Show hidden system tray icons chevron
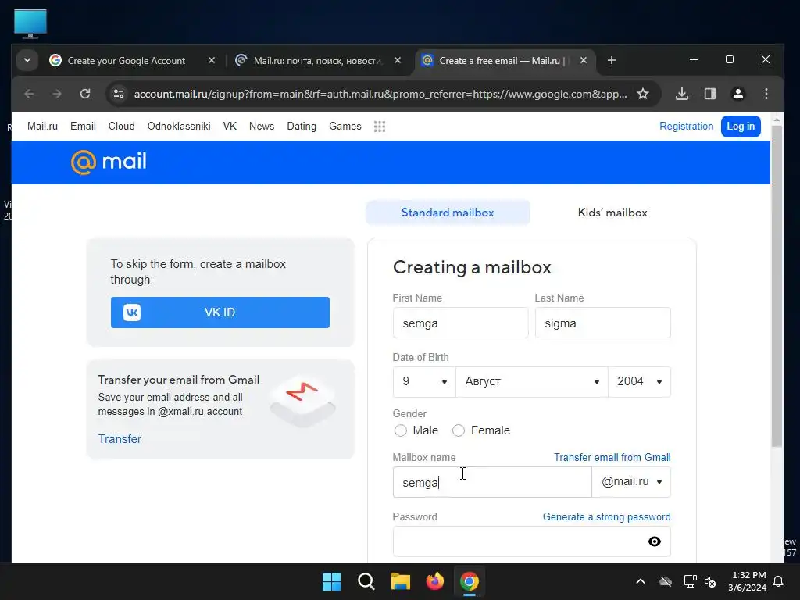Image resolution: width=800 pixels, height=600 pixels. pos(641,581)
